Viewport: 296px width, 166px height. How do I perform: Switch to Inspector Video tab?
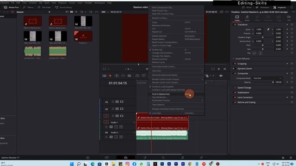tap(237, 18)
